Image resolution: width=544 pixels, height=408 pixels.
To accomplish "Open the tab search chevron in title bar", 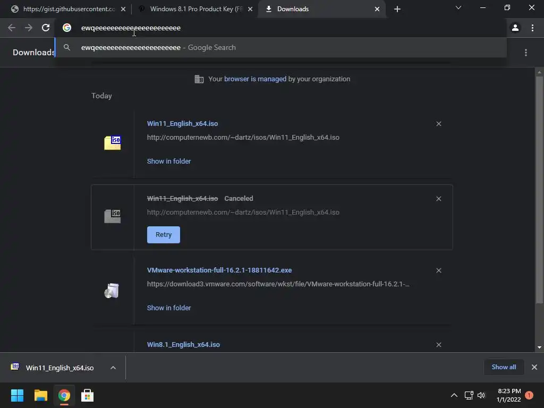I will click(458, 7).
